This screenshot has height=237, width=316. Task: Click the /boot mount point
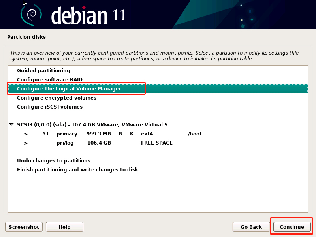coord(195,134)
